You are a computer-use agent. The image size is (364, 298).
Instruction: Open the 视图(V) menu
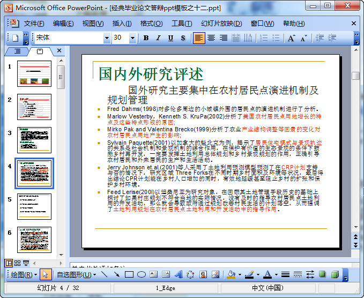coord(93,24)
